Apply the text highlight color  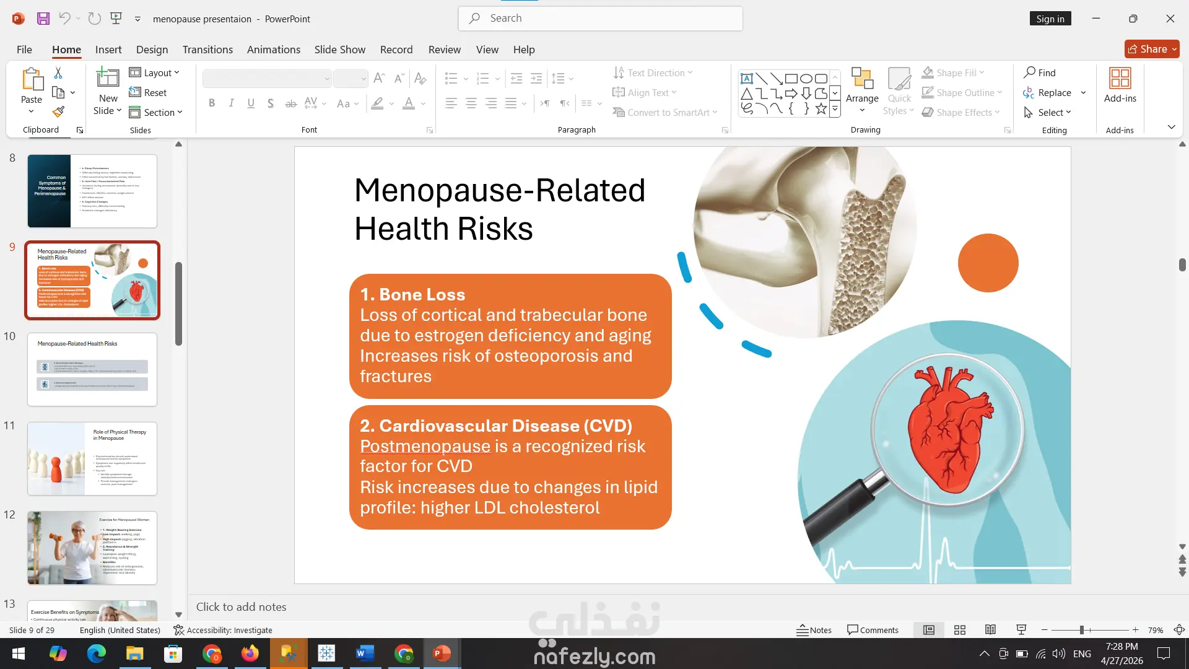[x=377, y=103]
